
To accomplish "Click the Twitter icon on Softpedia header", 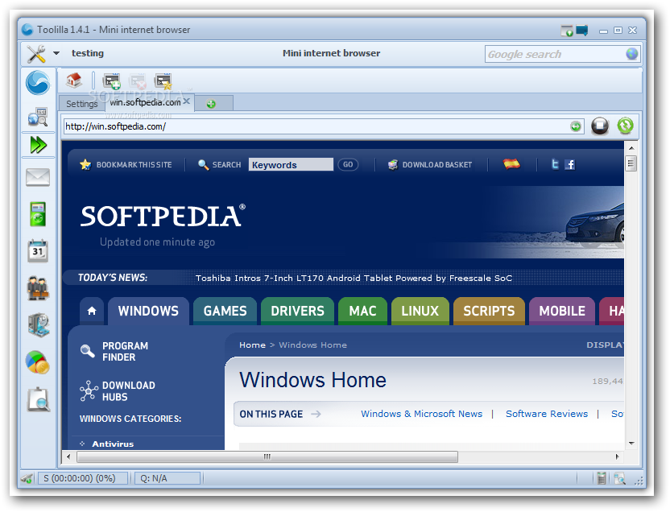I will pos(555,164).
